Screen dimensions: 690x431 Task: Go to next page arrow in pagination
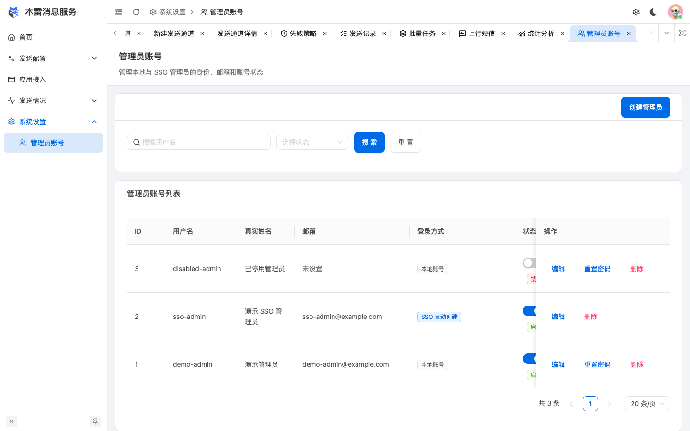[x=609, y=404]
